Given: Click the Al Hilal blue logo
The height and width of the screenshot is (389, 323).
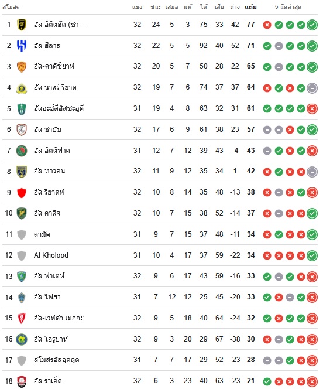Looking at the screenshot, I should 22,46.
